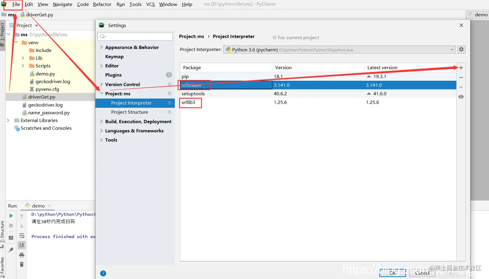Toggle soft-wrap icon in Run panel
489x279 pixels.
pos(22,236)
